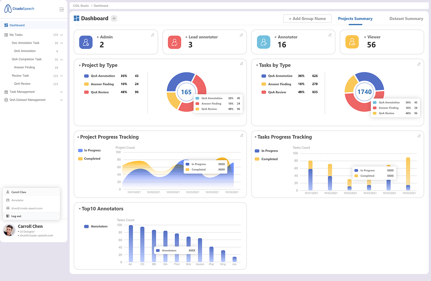The width and height of the screenshot is (431, 281).
Task: Toggle Completed legend in Project Progress Tracking
Action: 89,159
